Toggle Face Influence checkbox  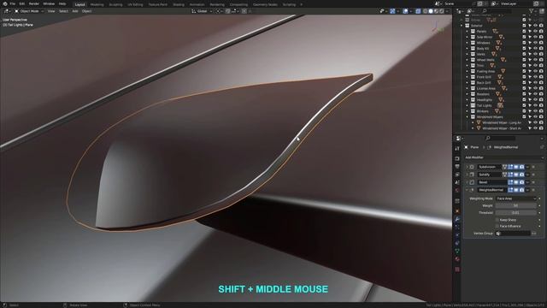click(x=497, y=226)
